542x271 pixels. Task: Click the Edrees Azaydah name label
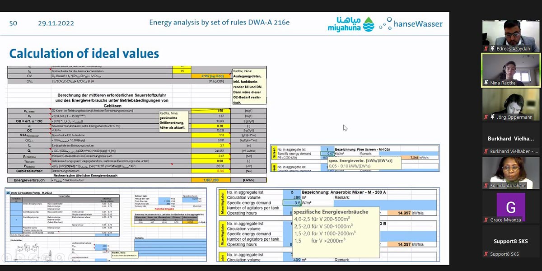point(514,48)
